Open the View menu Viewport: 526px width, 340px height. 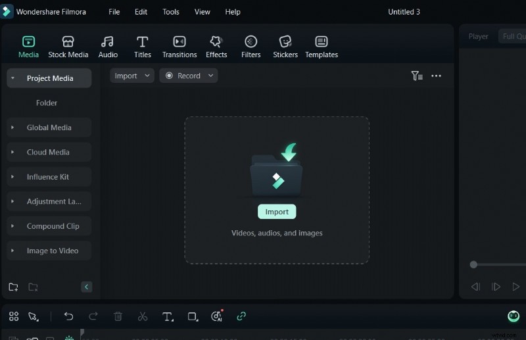[x=203, y=12]
